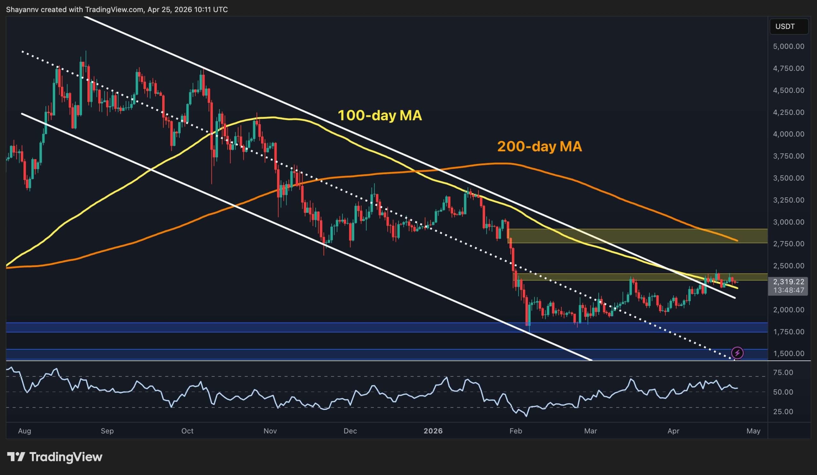
Task: Select the Feb label on the time axis
Action: 516,431
